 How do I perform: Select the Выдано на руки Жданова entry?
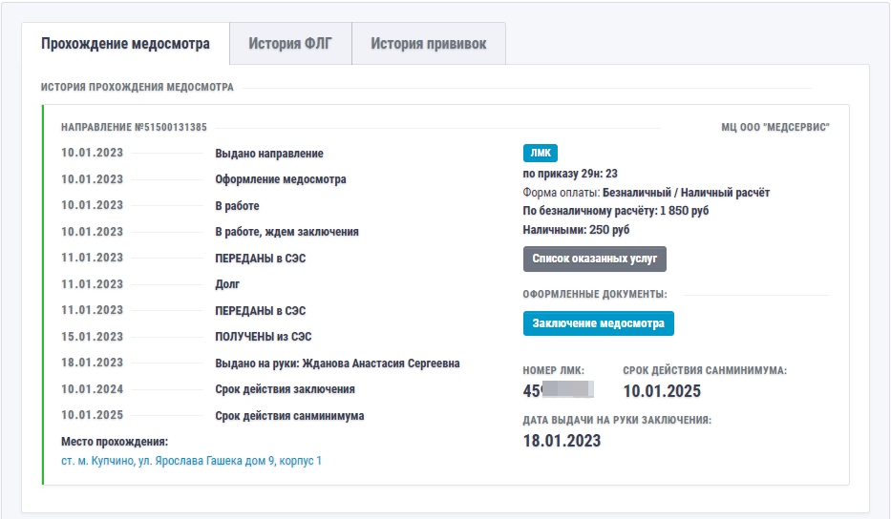337,363
